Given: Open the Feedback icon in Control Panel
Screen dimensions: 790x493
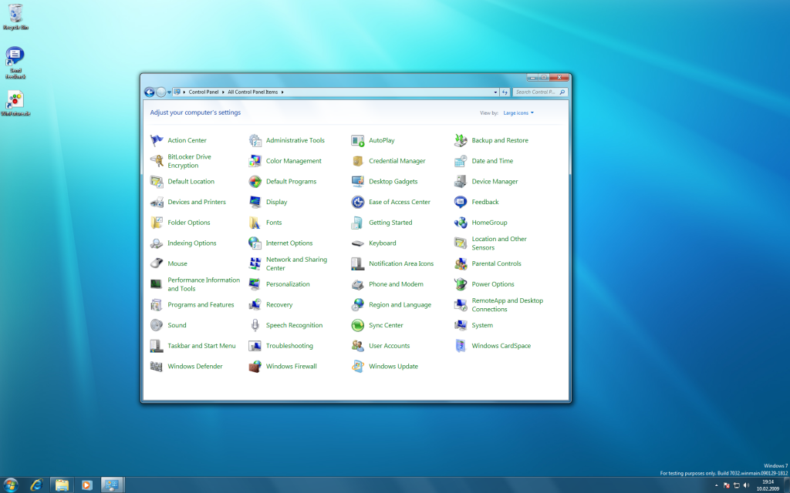Looking at the screenshot, I should 461,203.
